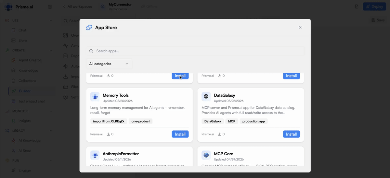The height and width of the screenshot is (178, 390).
Task: Install the Memory Tools app
Action: pyautogui.click(x=180, y=134)
